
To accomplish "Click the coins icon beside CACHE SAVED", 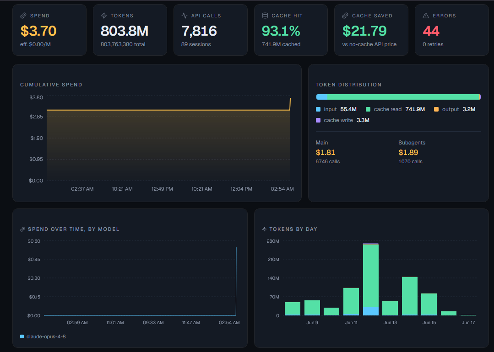I will [345, 16].
